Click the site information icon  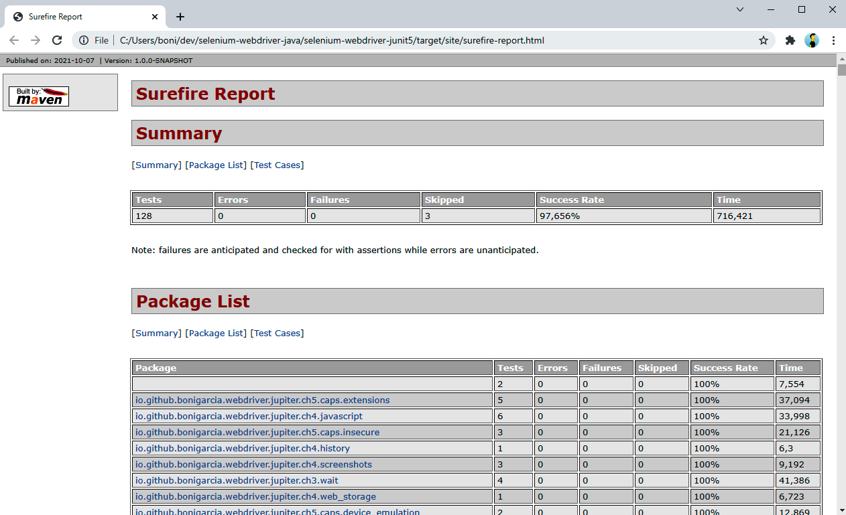(x=84, y=40)
